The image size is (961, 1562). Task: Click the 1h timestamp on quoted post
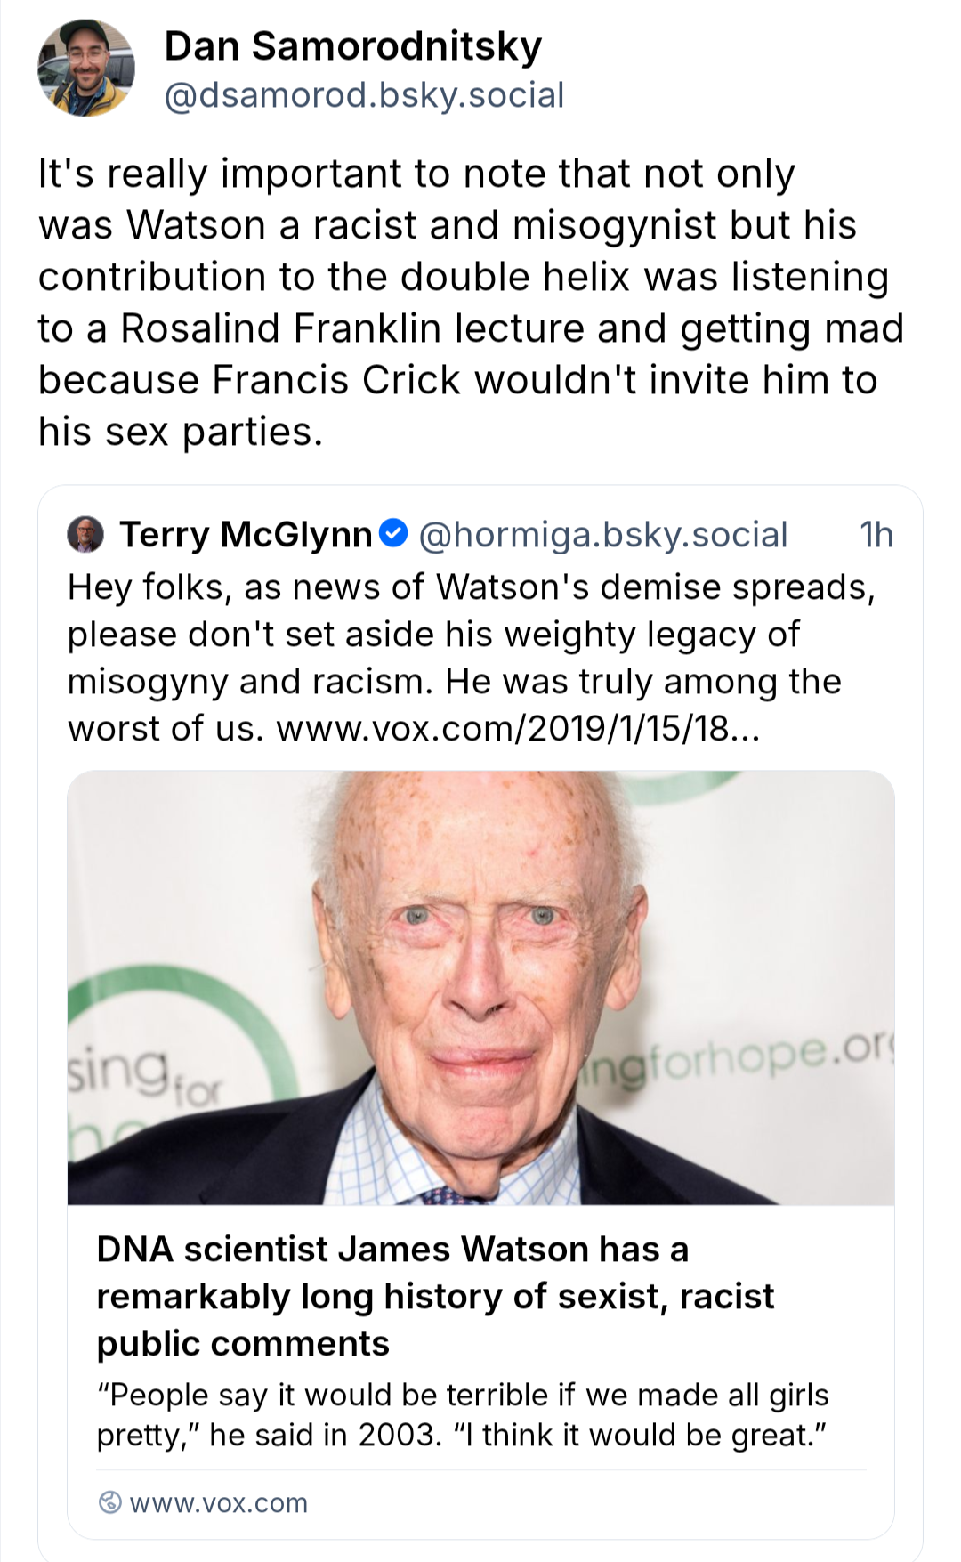pos(876,534)
